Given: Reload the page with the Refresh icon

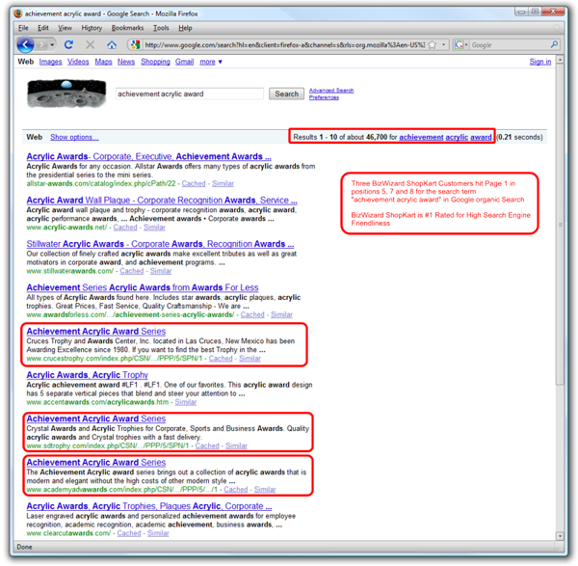Looking at the screenshot, I should pyautogui.click(x=69, y=45).
